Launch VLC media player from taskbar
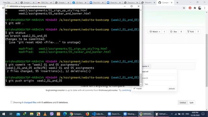This screenshot has width=208, height=117. coord(45,114)
